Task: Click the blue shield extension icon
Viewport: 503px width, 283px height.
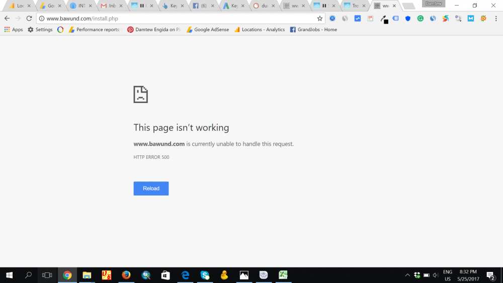Action: click(x=408, y=19)
